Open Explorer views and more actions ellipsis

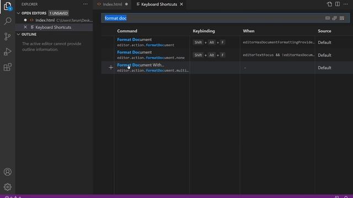point(85,4)
